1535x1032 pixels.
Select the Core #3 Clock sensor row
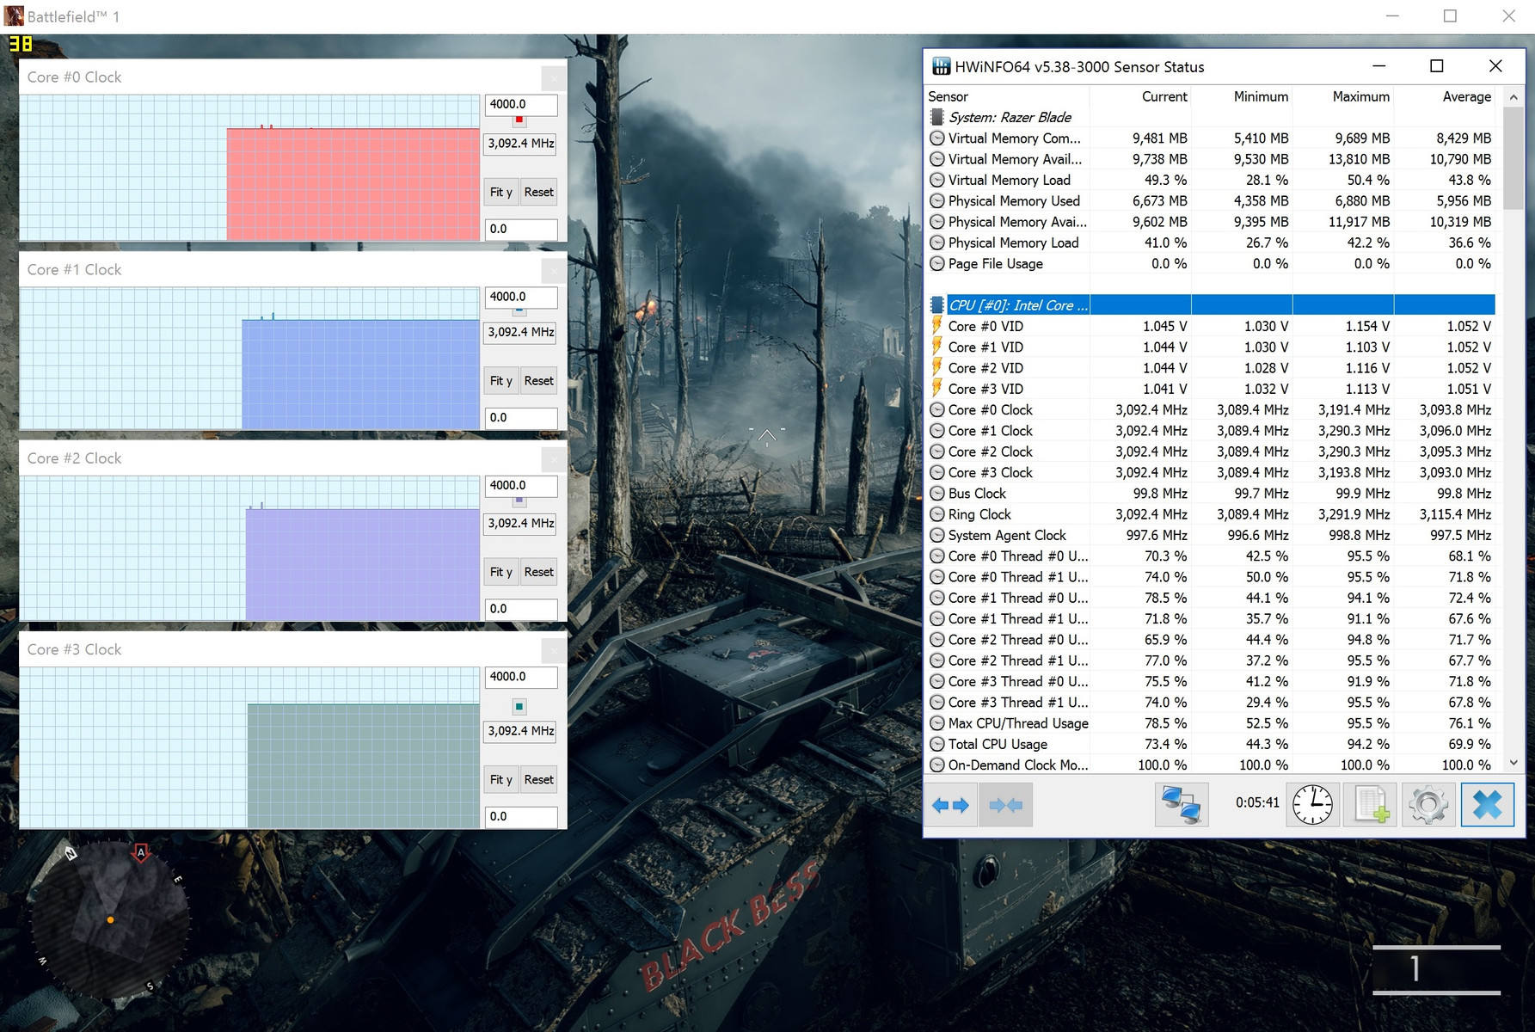pos(1211,473)
